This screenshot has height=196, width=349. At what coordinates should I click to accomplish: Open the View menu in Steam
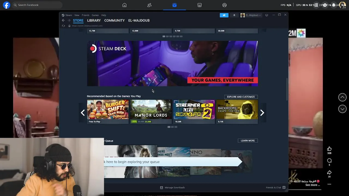(x=77, y=15)
